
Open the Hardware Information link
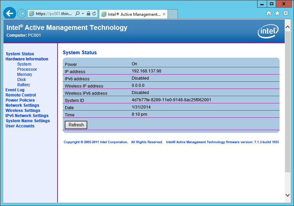coord(27,59)
